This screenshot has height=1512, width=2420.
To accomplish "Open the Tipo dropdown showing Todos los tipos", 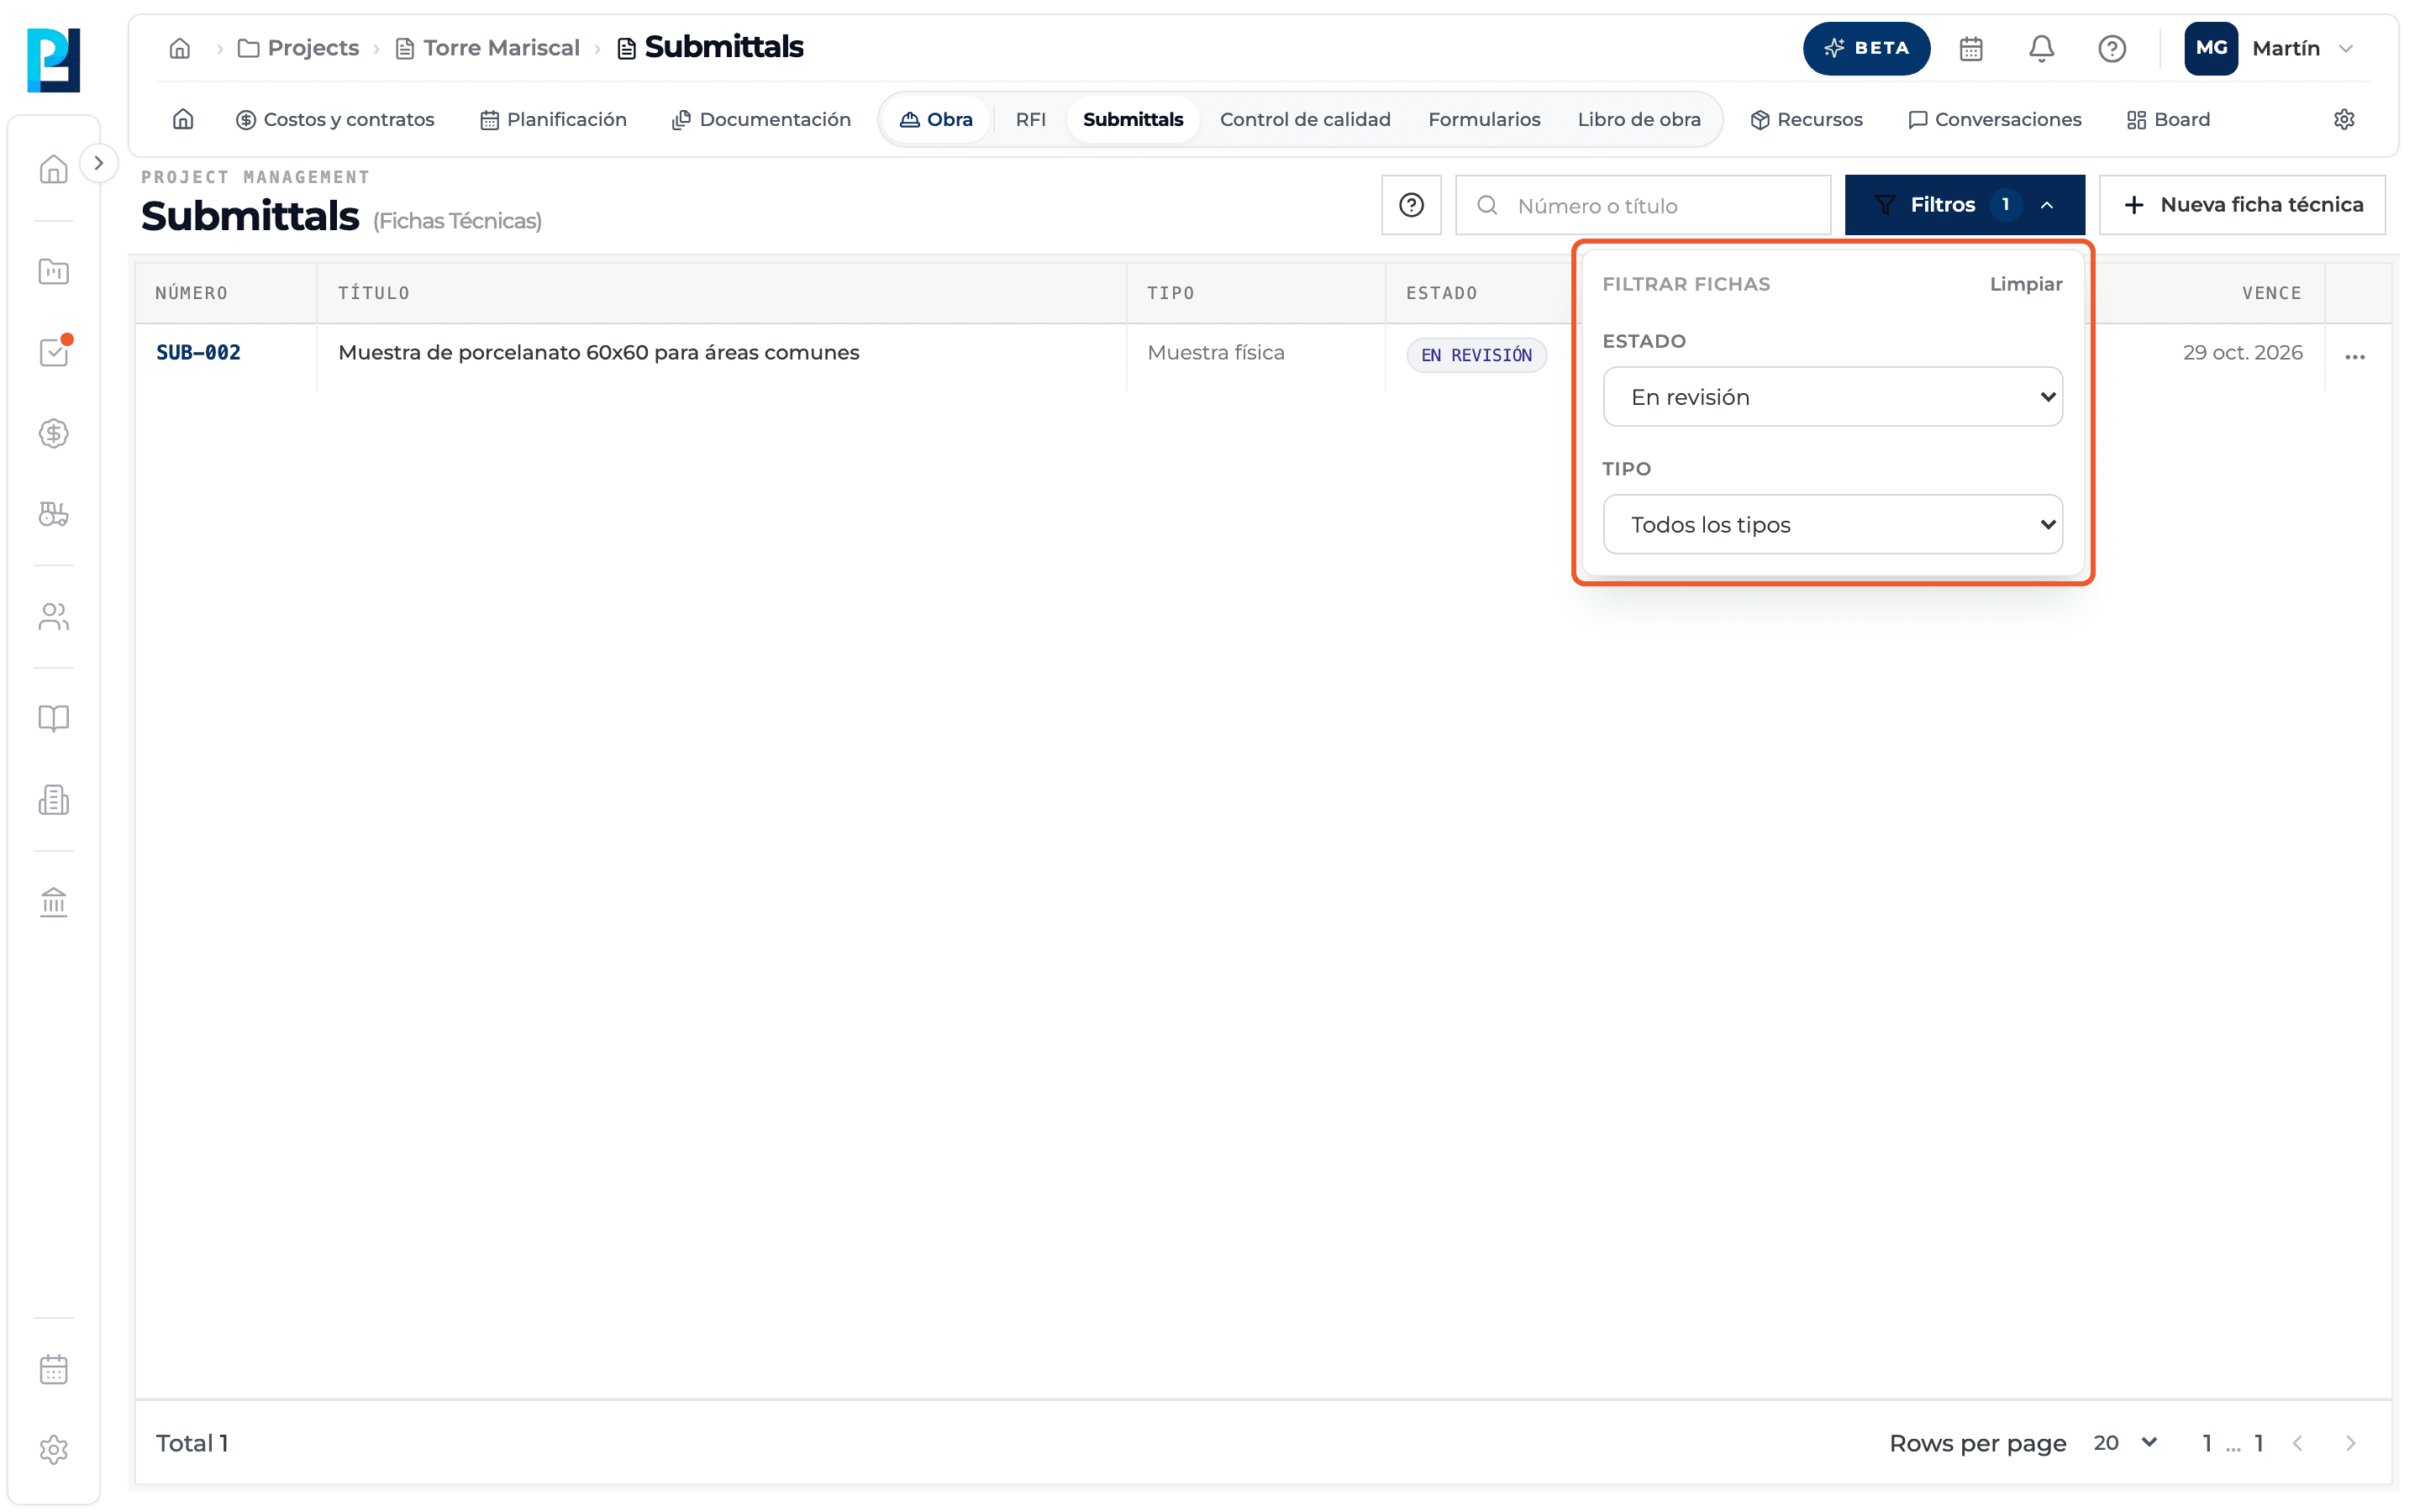I will pyautogui.click(x=1832, y=525).
